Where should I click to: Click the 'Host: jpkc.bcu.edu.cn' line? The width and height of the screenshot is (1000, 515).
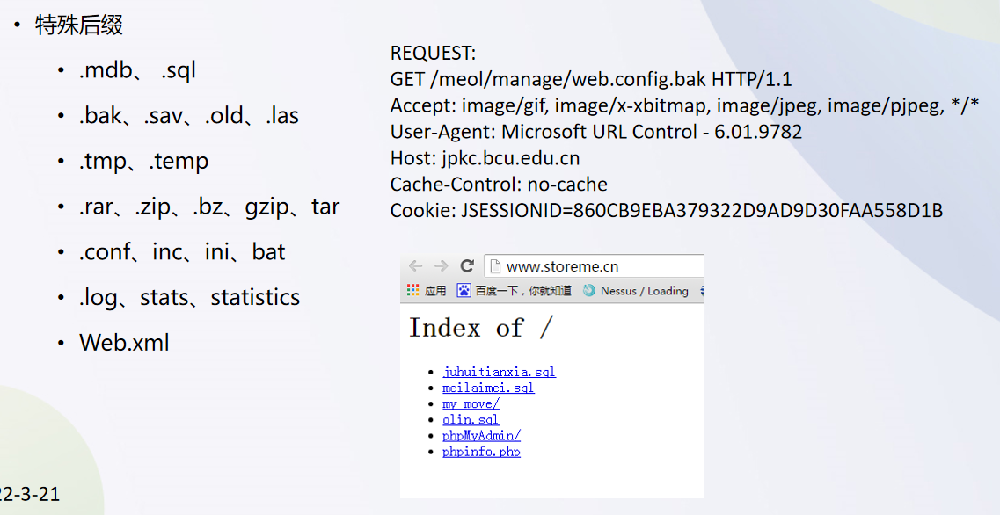[485, 158]
